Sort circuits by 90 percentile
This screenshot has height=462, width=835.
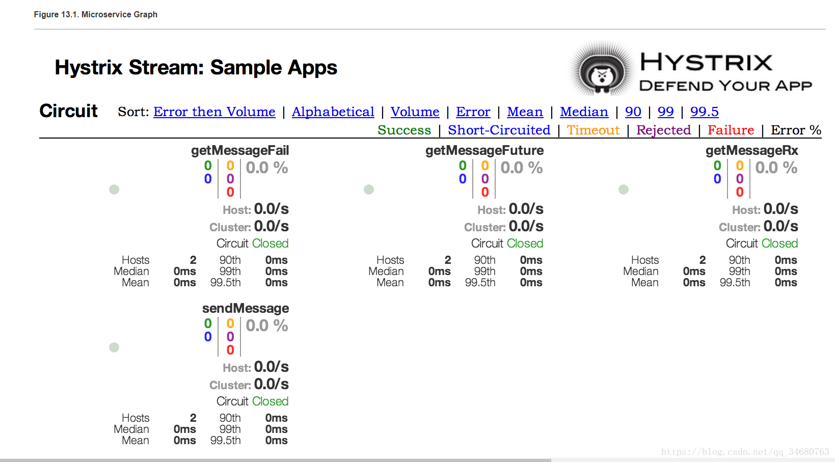(633, 112)
